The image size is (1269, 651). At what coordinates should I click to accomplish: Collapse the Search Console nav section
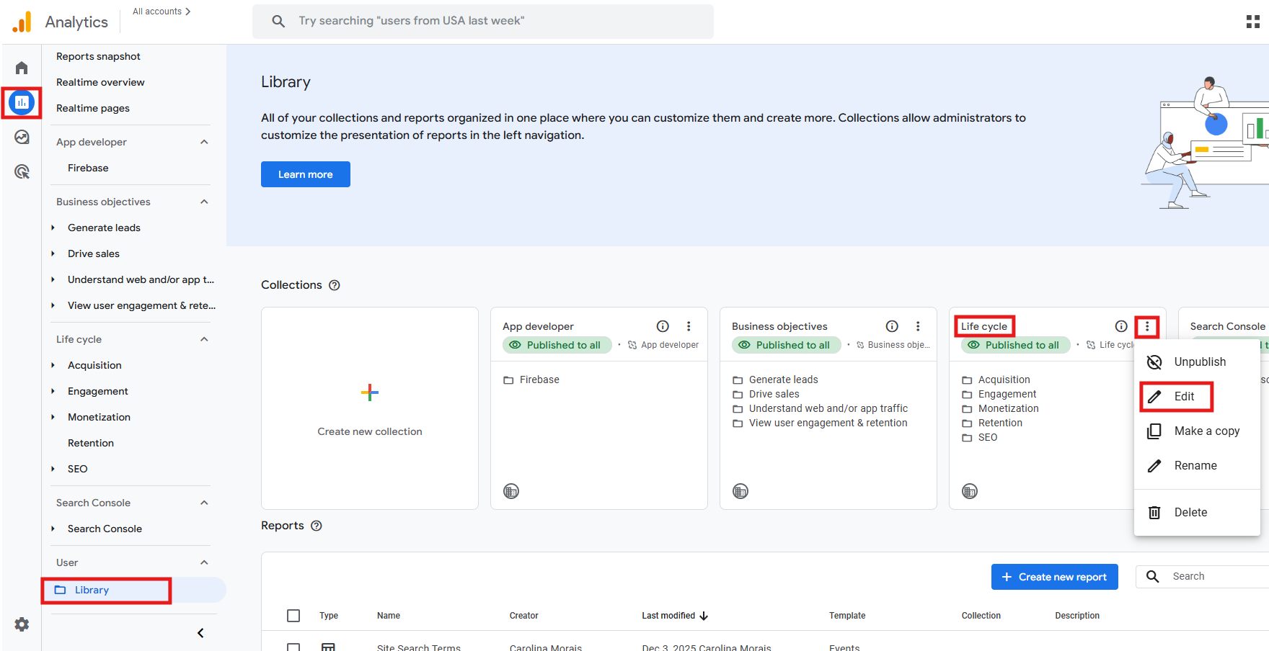click(x=204, y=503)
